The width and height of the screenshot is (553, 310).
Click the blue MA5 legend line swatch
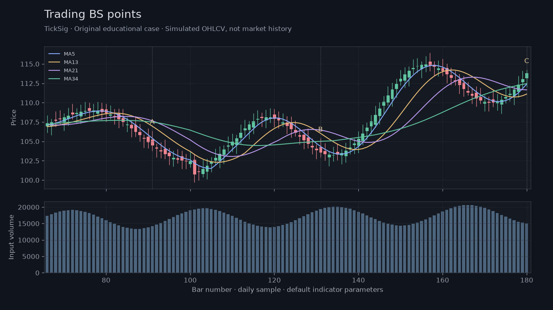[54, 54]
